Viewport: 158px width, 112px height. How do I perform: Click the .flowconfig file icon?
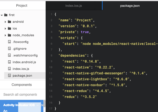click(x=9, y=42)
